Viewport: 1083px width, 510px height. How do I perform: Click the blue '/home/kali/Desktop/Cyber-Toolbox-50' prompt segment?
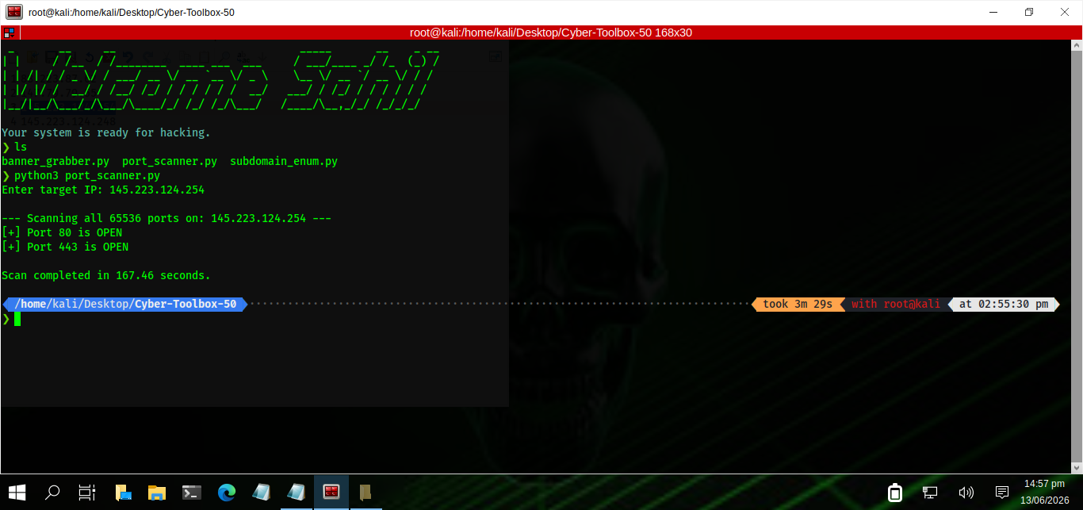click(125, 304)
